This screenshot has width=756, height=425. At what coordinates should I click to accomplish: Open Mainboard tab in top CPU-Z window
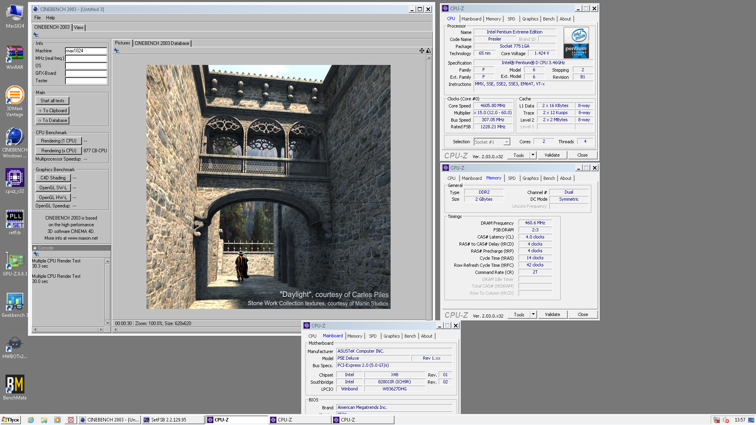pos(471,19)
